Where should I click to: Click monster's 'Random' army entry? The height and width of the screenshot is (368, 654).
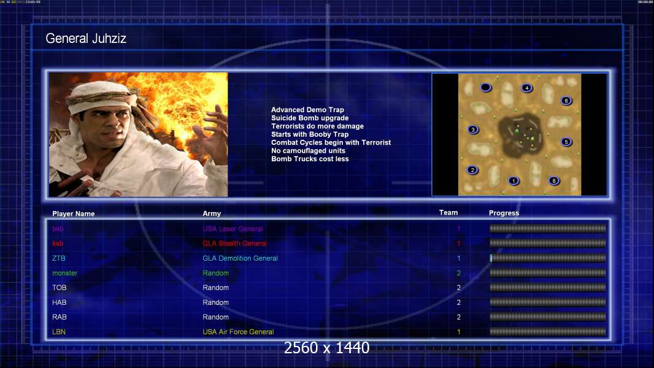click(x=215, y=274)
